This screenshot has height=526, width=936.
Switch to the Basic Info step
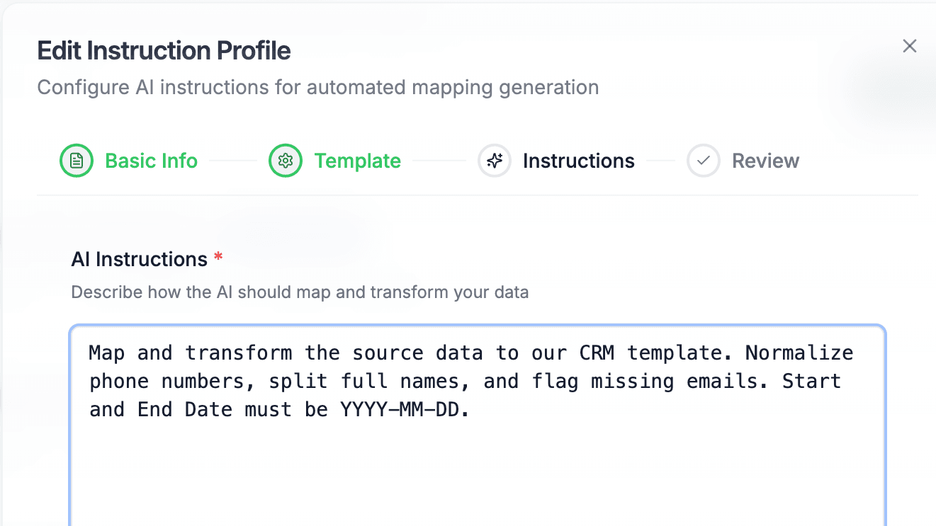point(151,161)
